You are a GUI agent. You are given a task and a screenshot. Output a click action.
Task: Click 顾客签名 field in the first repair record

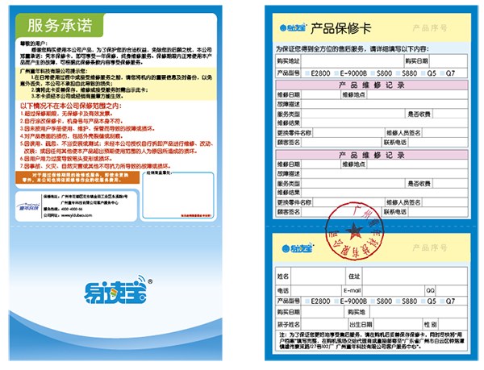click(341, 143)
